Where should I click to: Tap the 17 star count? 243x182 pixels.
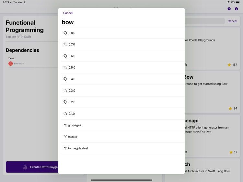tap(236, 152)
